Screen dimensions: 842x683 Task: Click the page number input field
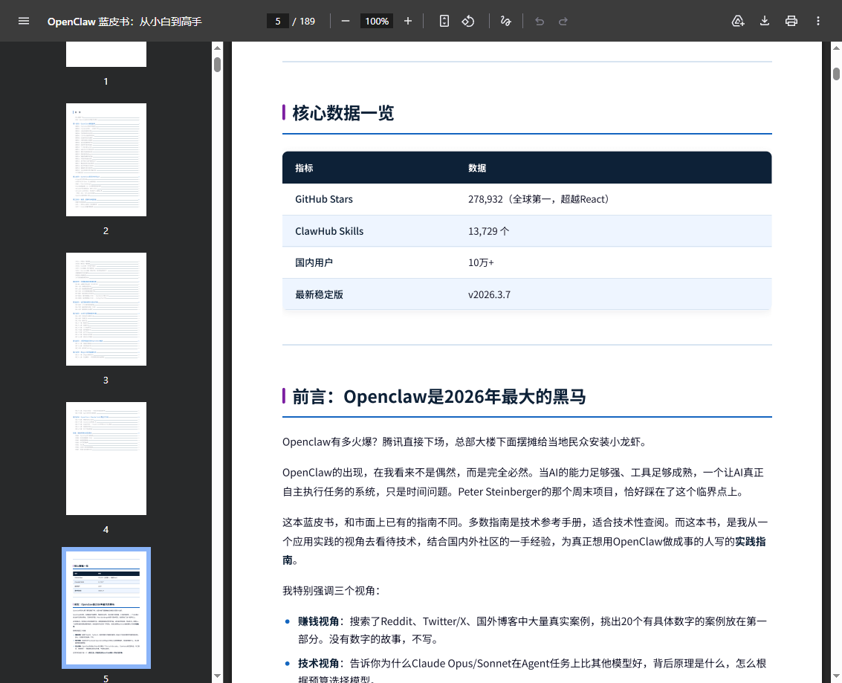[278, 21]
